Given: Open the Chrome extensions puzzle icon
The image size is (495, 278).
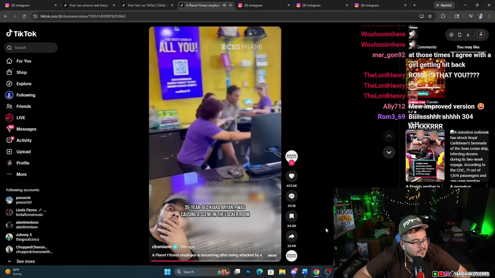Looking at the screenshot, I should pos(443,16).
